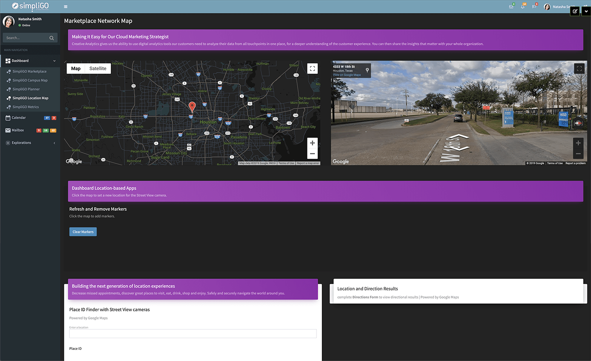This screenshot has height=361, width=591.
Task: Zoom in on the Houston map
Action: tap(312, 143)
